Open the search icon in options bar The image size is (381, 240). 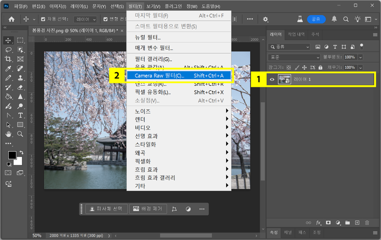coord(346,19)
